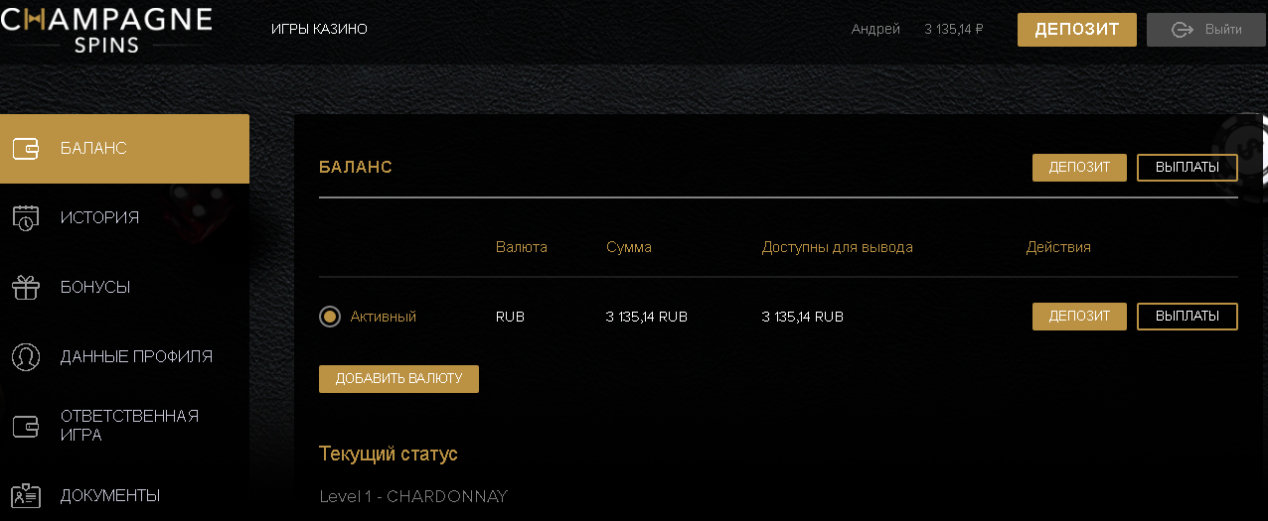This screenshot has height=521, width=1268.
Task: Click the Champagne Spins logo
Action: coord(106,29)
